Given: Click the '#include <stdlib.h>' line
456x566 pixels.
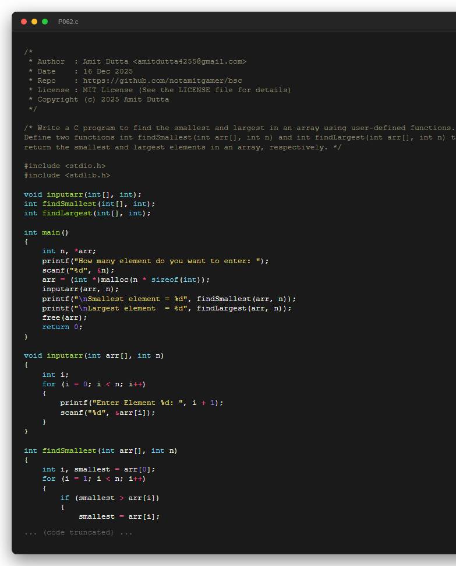Looking at the screenshot, I should 67,176.
